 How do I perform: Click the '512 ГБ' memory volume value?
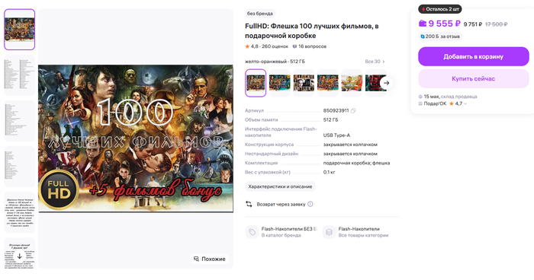330,120
